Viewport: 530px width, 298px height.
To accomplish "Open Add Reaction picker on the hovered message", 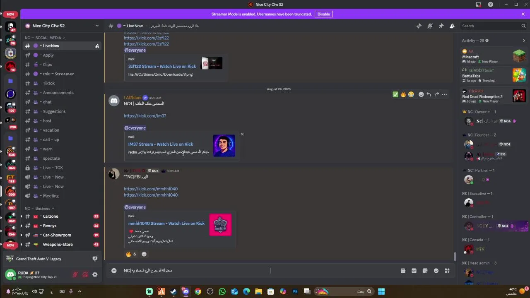I will click(421, 94).
